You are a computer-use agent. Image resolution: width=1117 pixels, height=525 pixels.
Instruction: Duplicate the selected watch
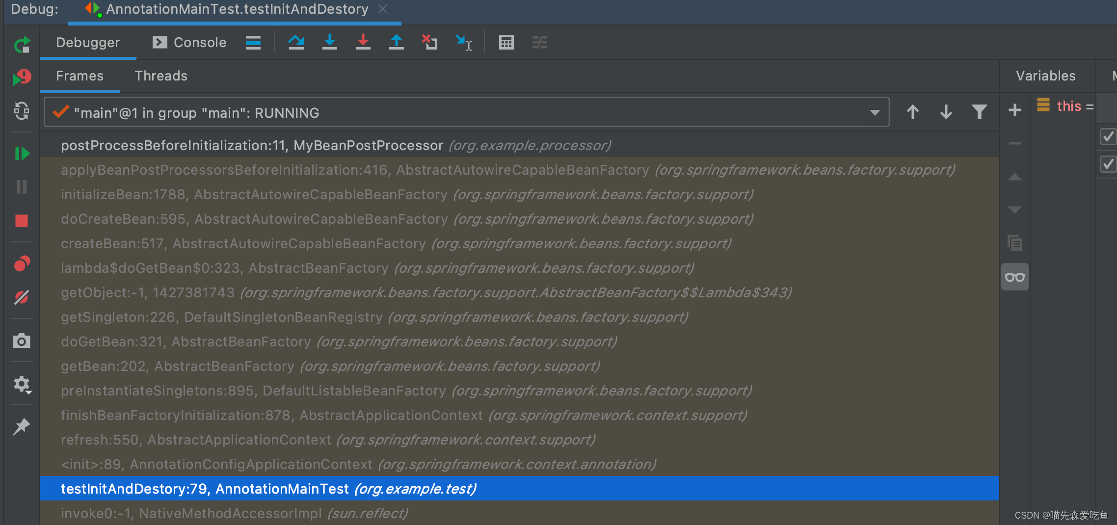[1014, 243]
